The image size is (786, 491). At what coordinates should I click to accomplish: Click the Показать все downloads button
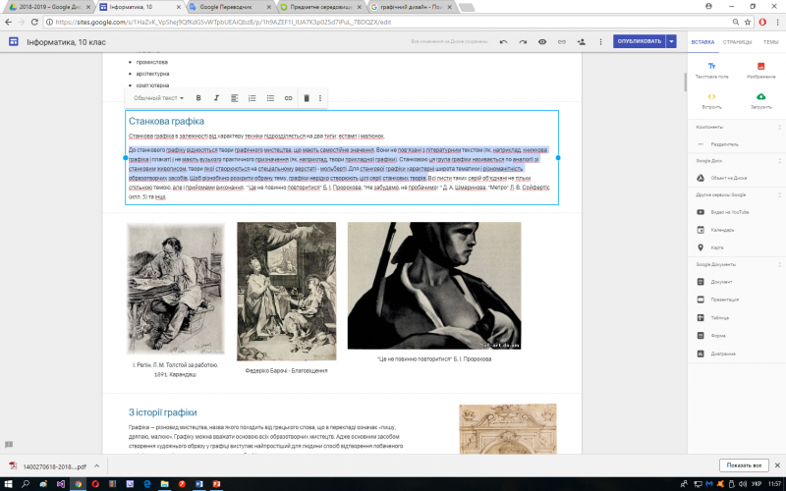coord(744,465)
